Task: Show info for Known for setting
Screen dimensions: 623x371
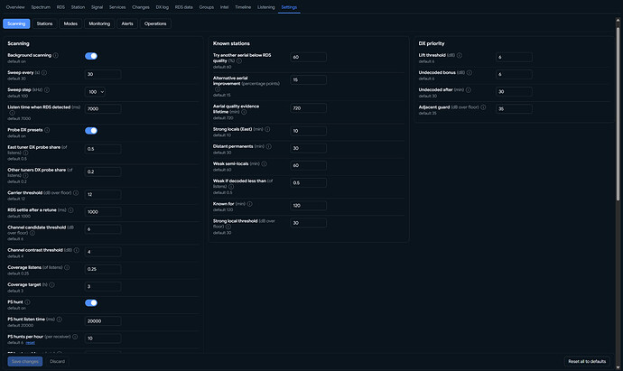Action: 249,204
